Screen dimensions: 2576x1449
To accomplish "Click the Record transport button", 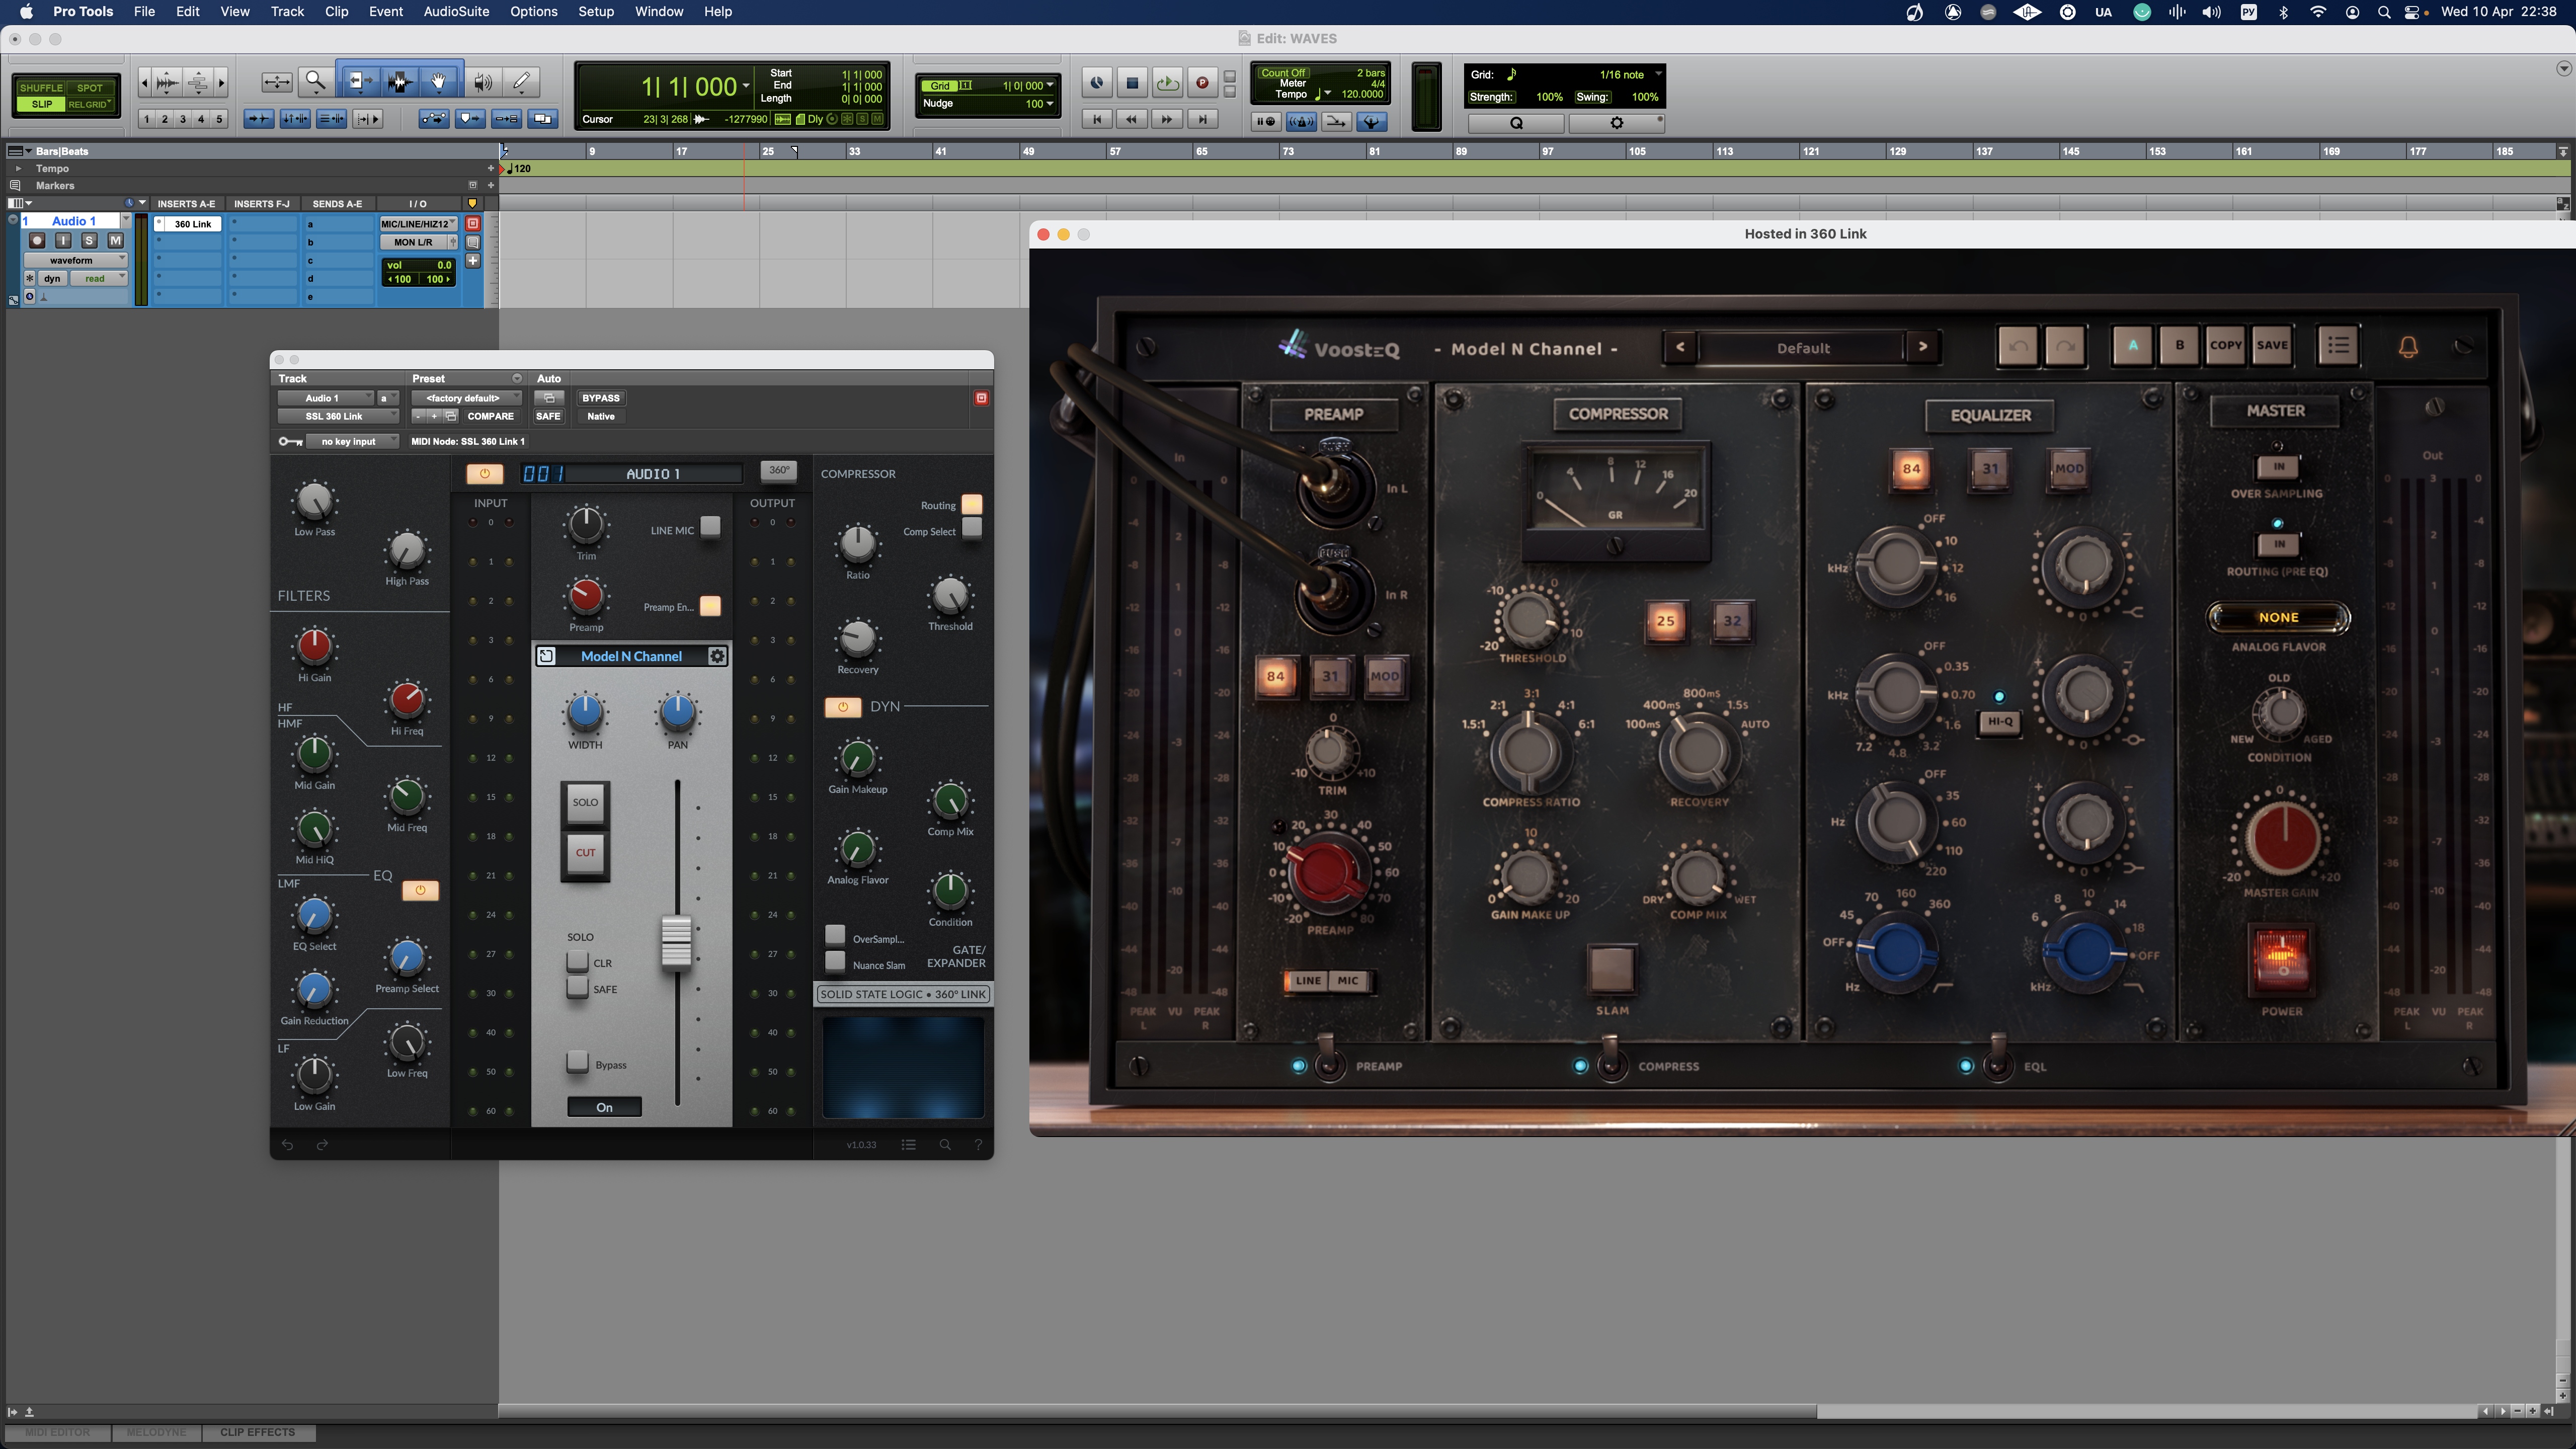I will (1202, 83).
